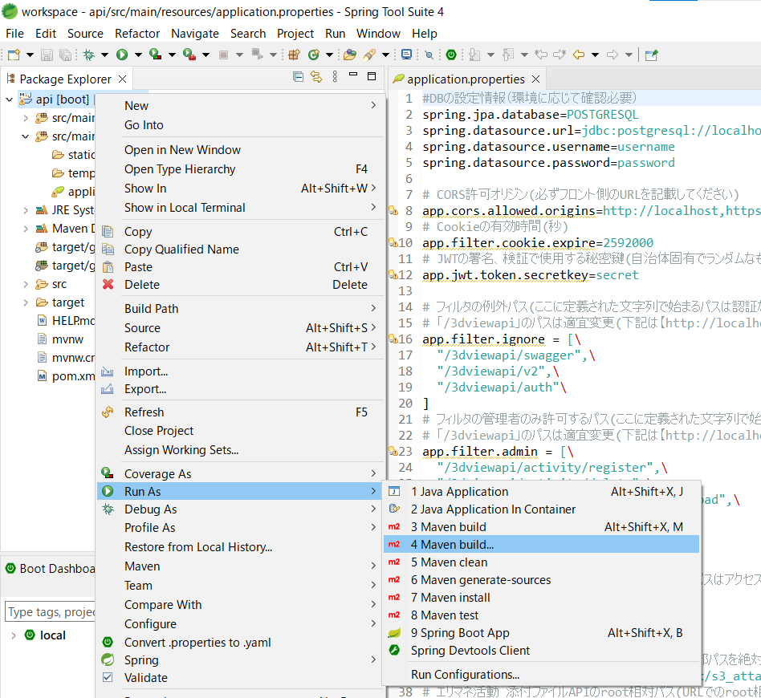Open the Navigate menu
Viewport: 761px width, 698px height.
coord(194,34)
